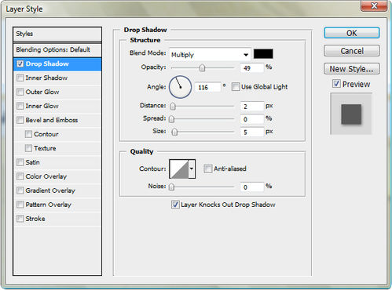Uncheck Layer Knocks Out Drop Shadow
Viewport: 392px width, 290px height.
[x=175, y=205]
